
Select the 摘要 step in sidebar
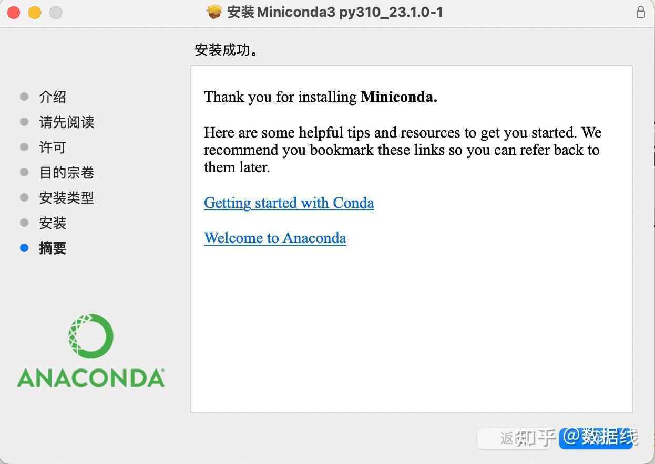(53, 248)
